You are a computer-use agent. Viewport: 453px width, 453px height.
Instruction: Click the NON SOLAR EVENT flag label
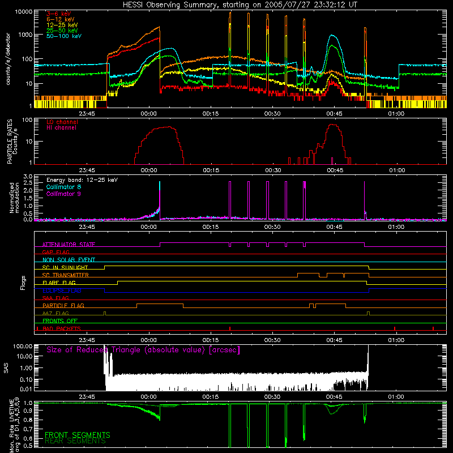[69, 260]
